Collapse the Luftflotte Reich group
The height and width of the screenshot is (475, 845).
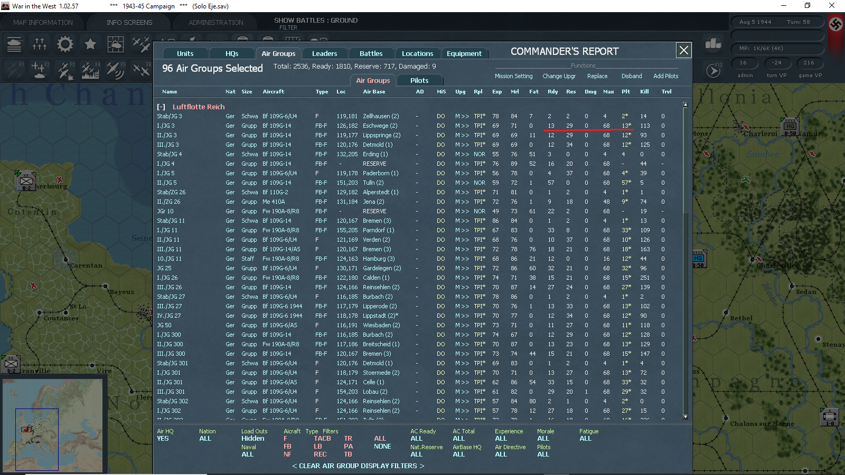[x=161, y=107]
